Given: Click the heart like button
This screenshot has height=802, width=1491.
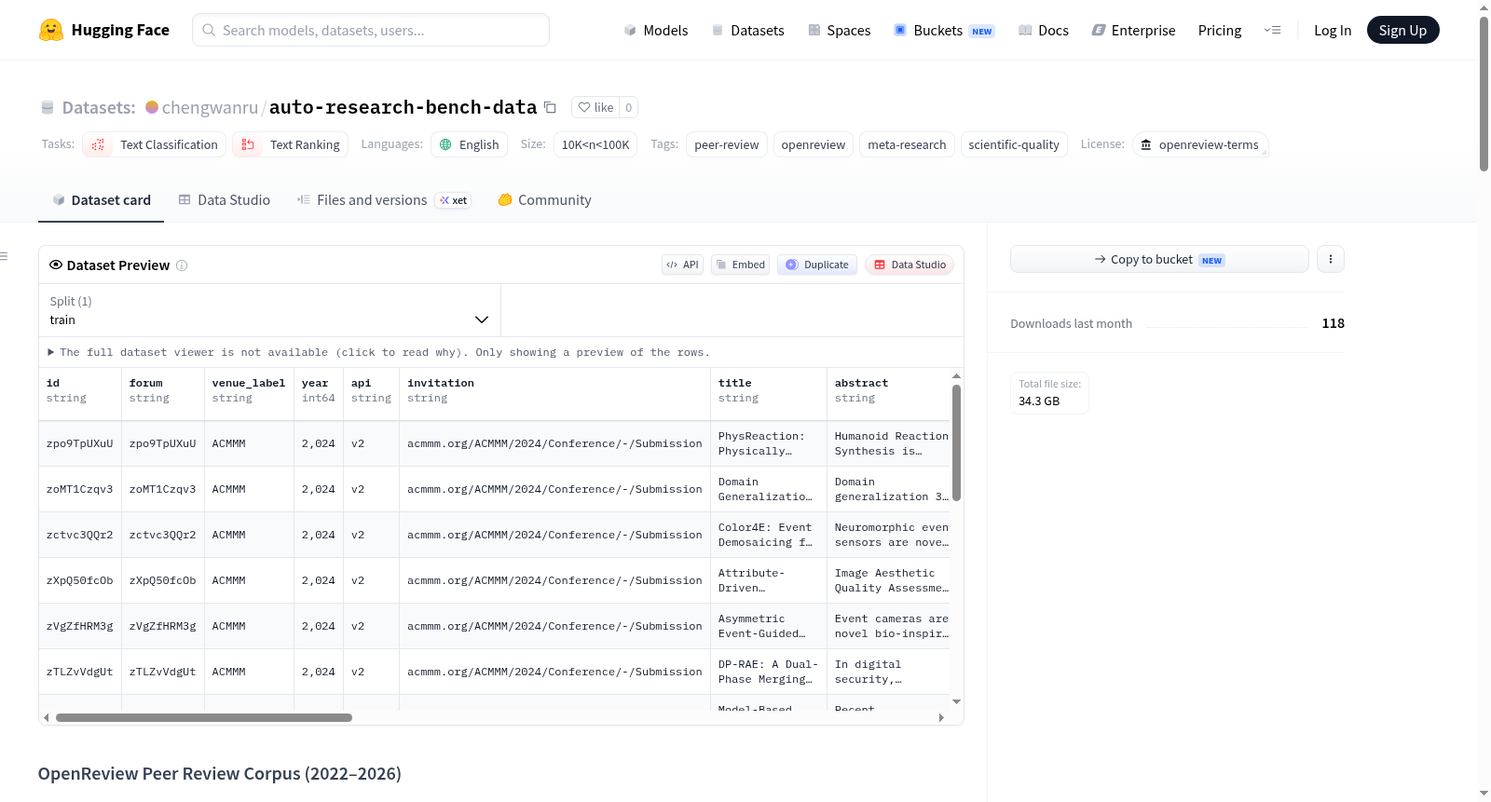Looking at the screenshot, I should (x=595, y=107).
